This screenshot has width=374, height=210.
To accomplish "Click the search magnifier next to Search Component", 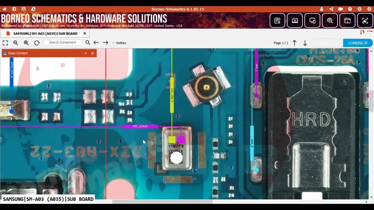I will (88, 43).
